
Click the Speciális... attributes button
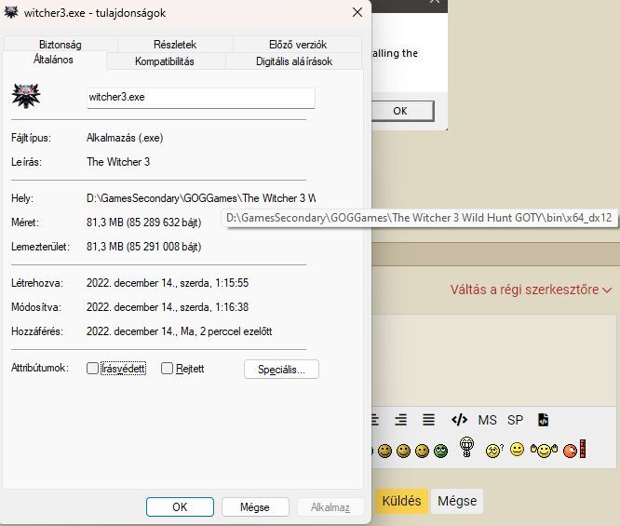coord(281,369)
